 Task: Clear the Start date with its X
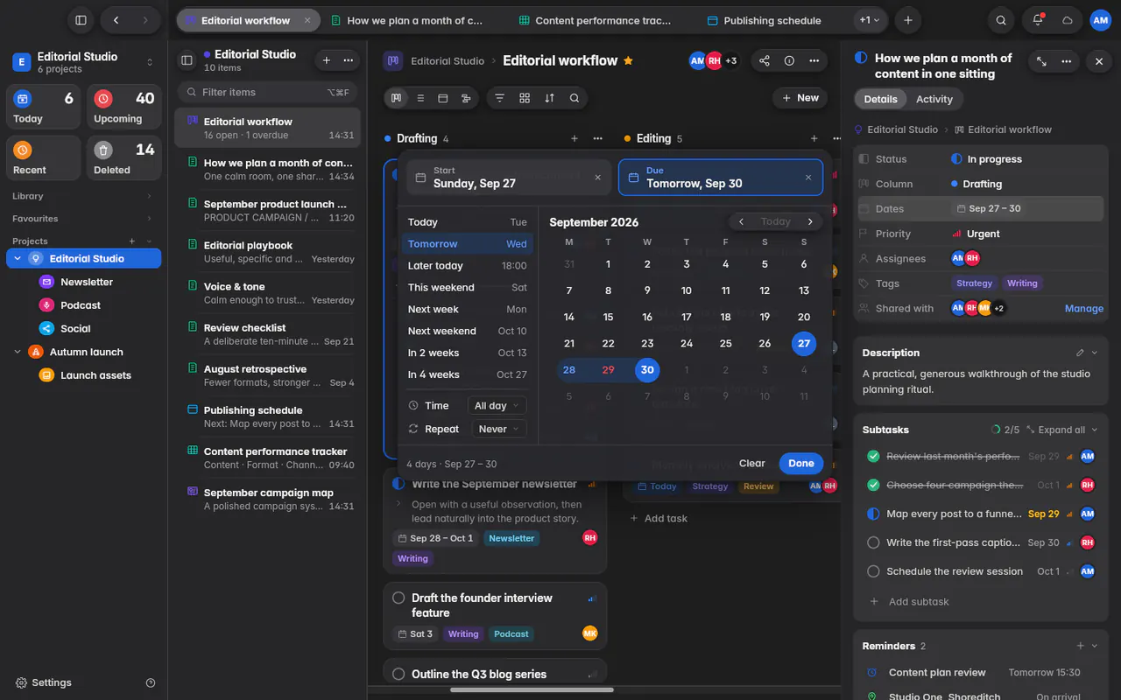(x=598, y=177)
